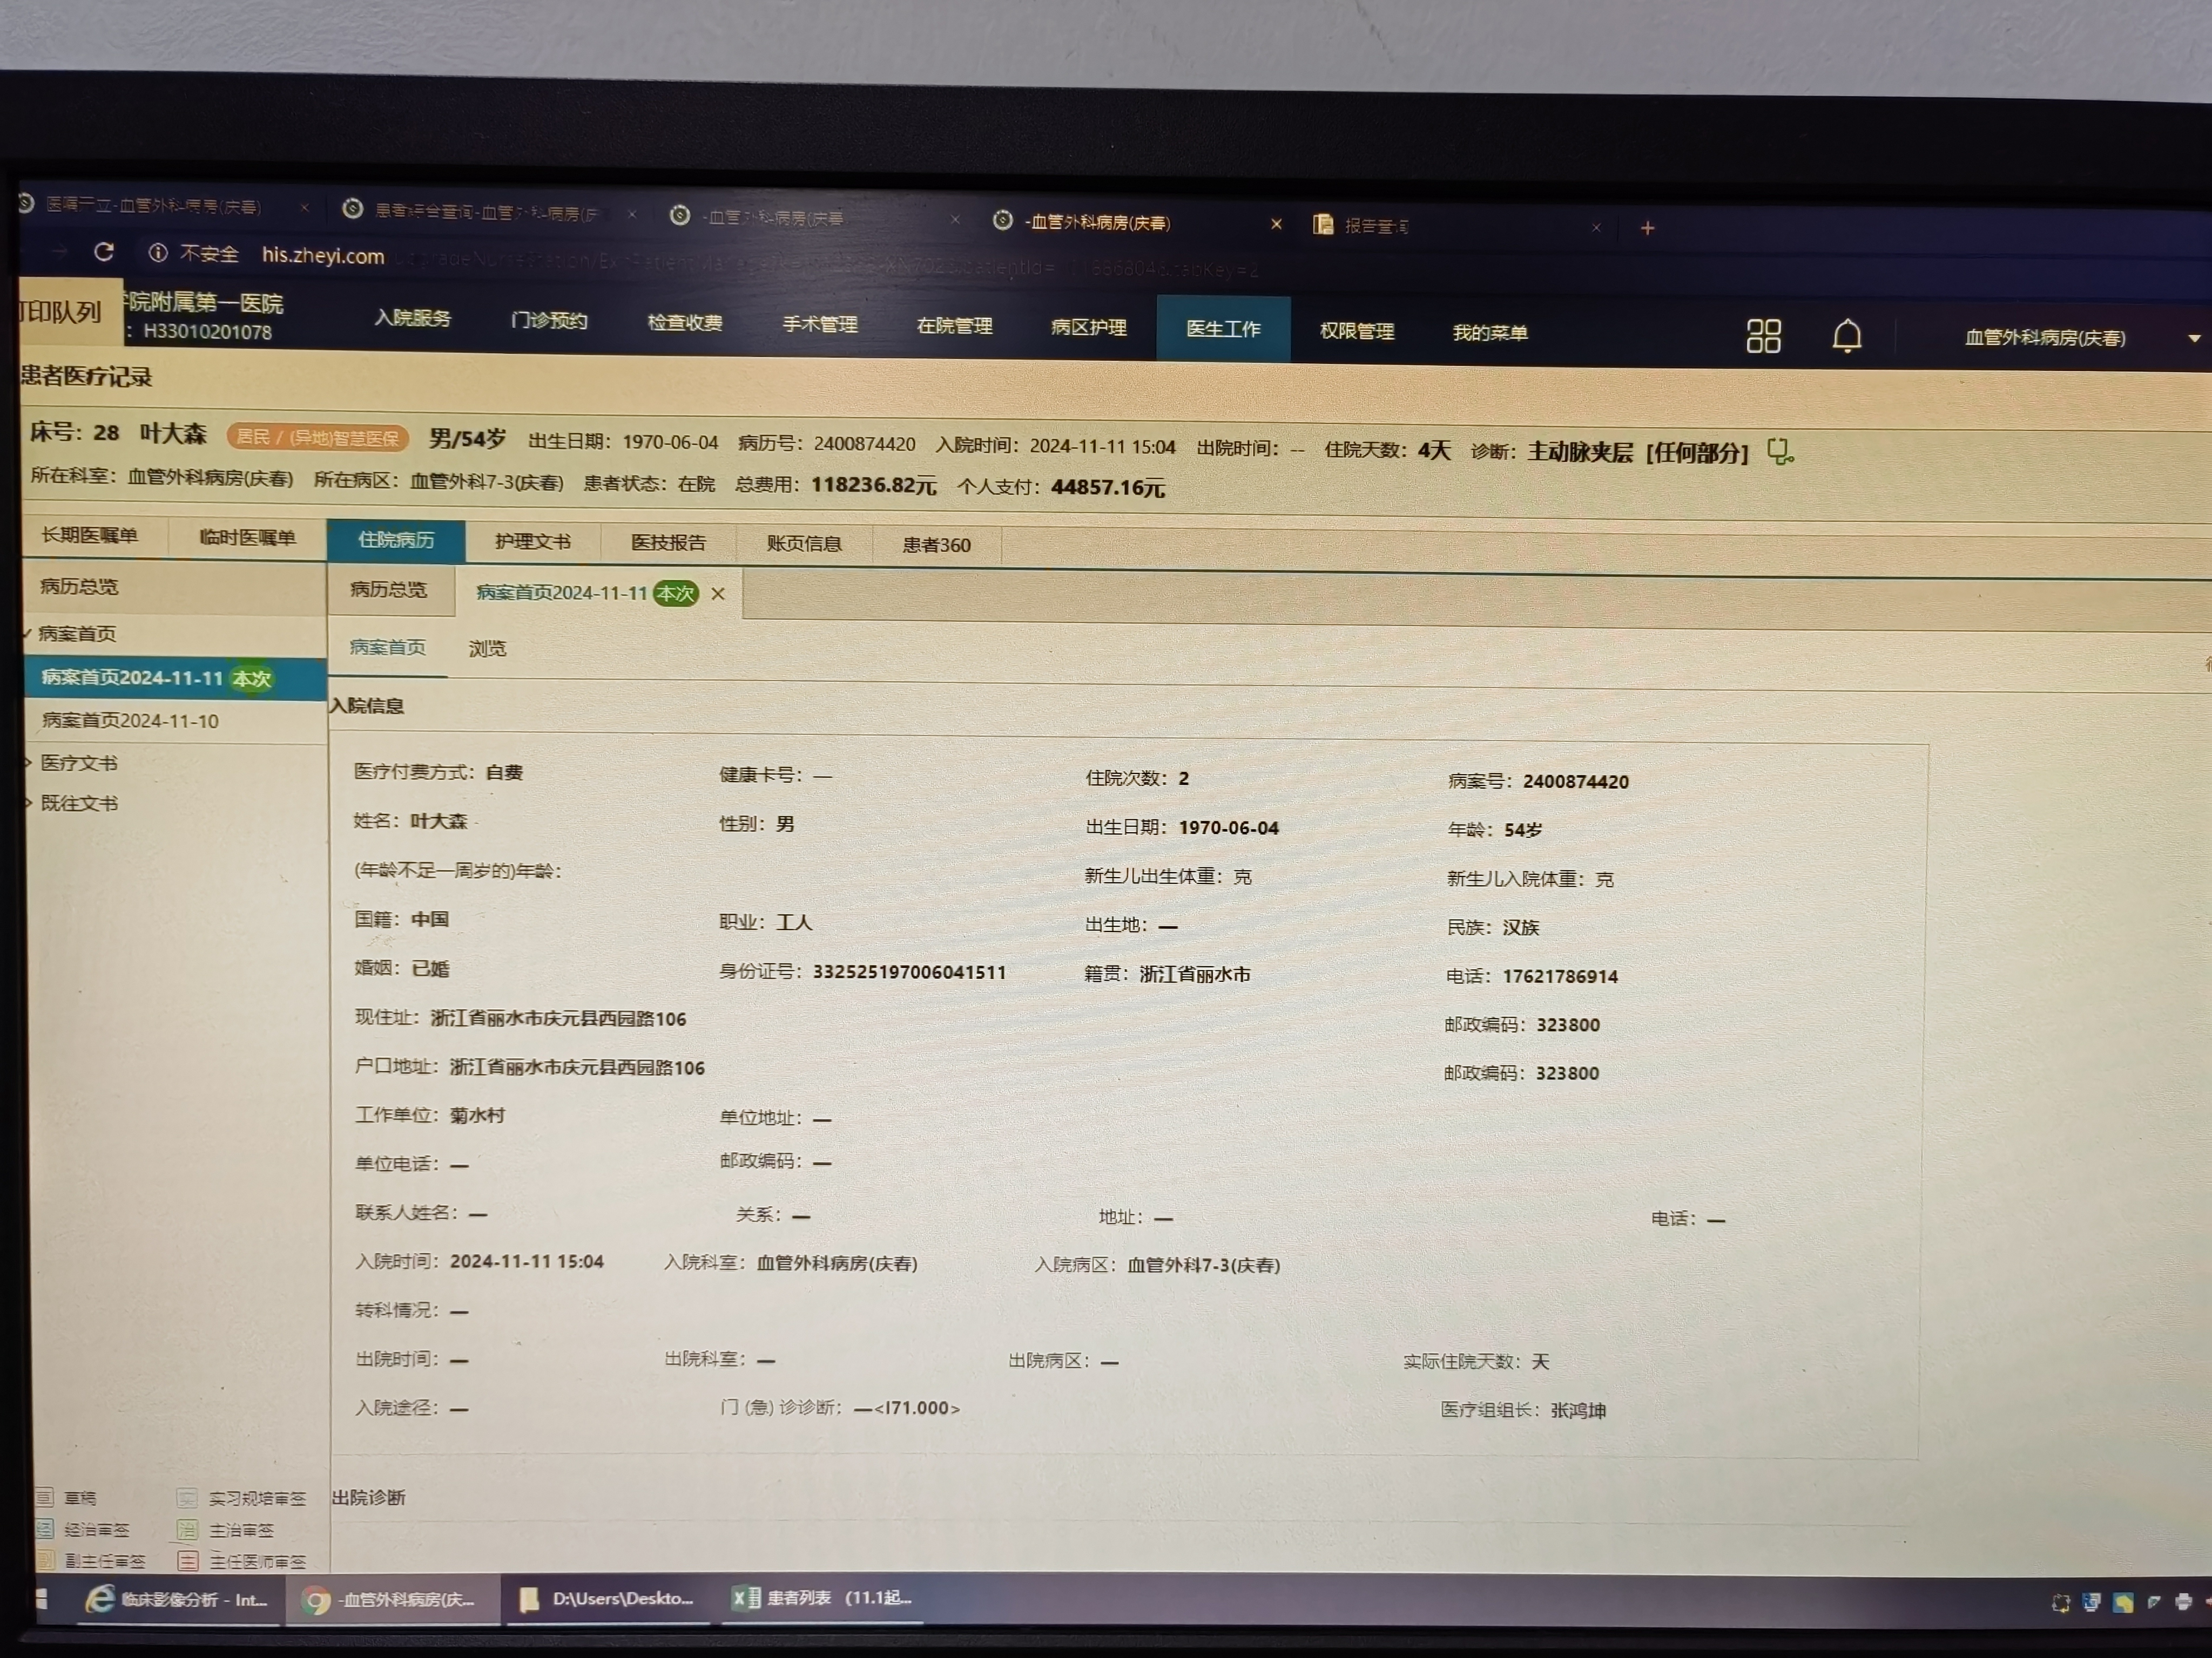Viewport: 2212px width, 1658px height.
Task: Open 病区护理 menu
Action: pos(1089,328)
